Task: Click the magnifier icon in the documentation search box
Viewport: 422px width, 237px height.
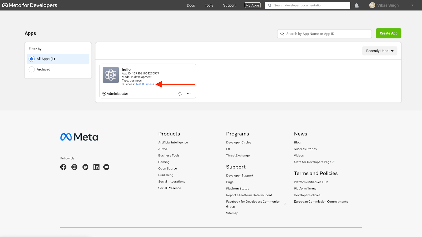Action: pos(270,5)
